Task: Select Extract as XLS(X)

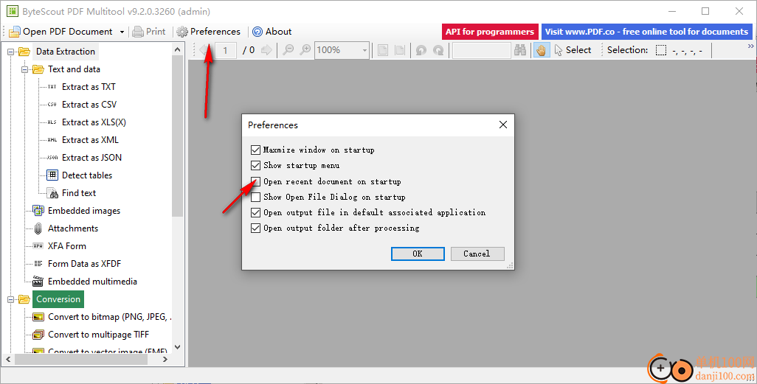Action: tap(94, 122)
